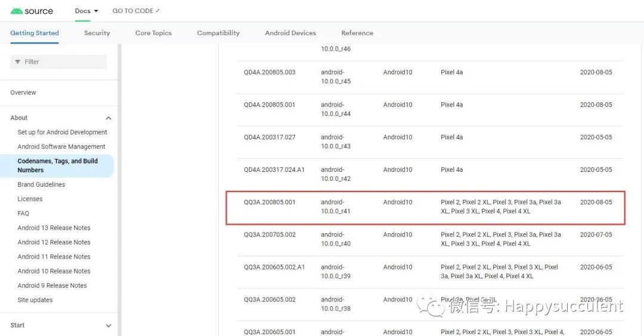644x336 pixels.
Task: Open the Reference tab
Action: 357,33
